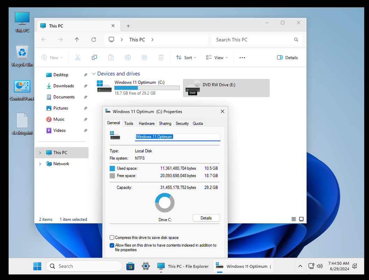
Task: Close the This PC tab
Action: point(113,26)
